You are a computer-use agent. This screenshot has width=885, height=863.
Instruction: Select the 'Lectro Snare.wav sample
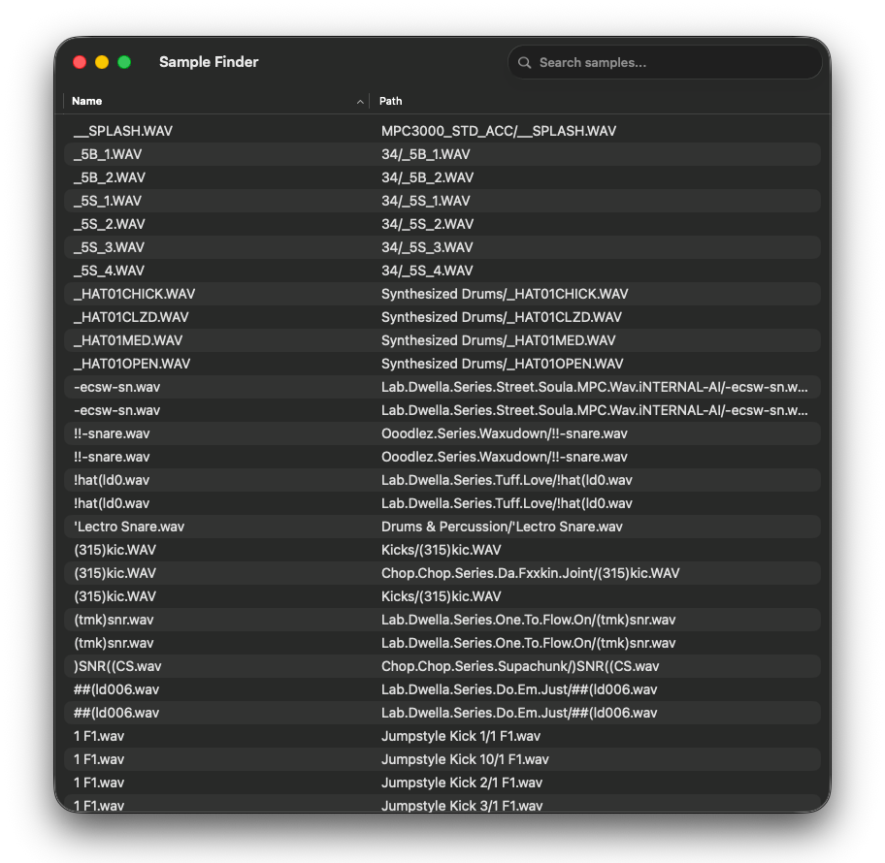click(442, 527)
